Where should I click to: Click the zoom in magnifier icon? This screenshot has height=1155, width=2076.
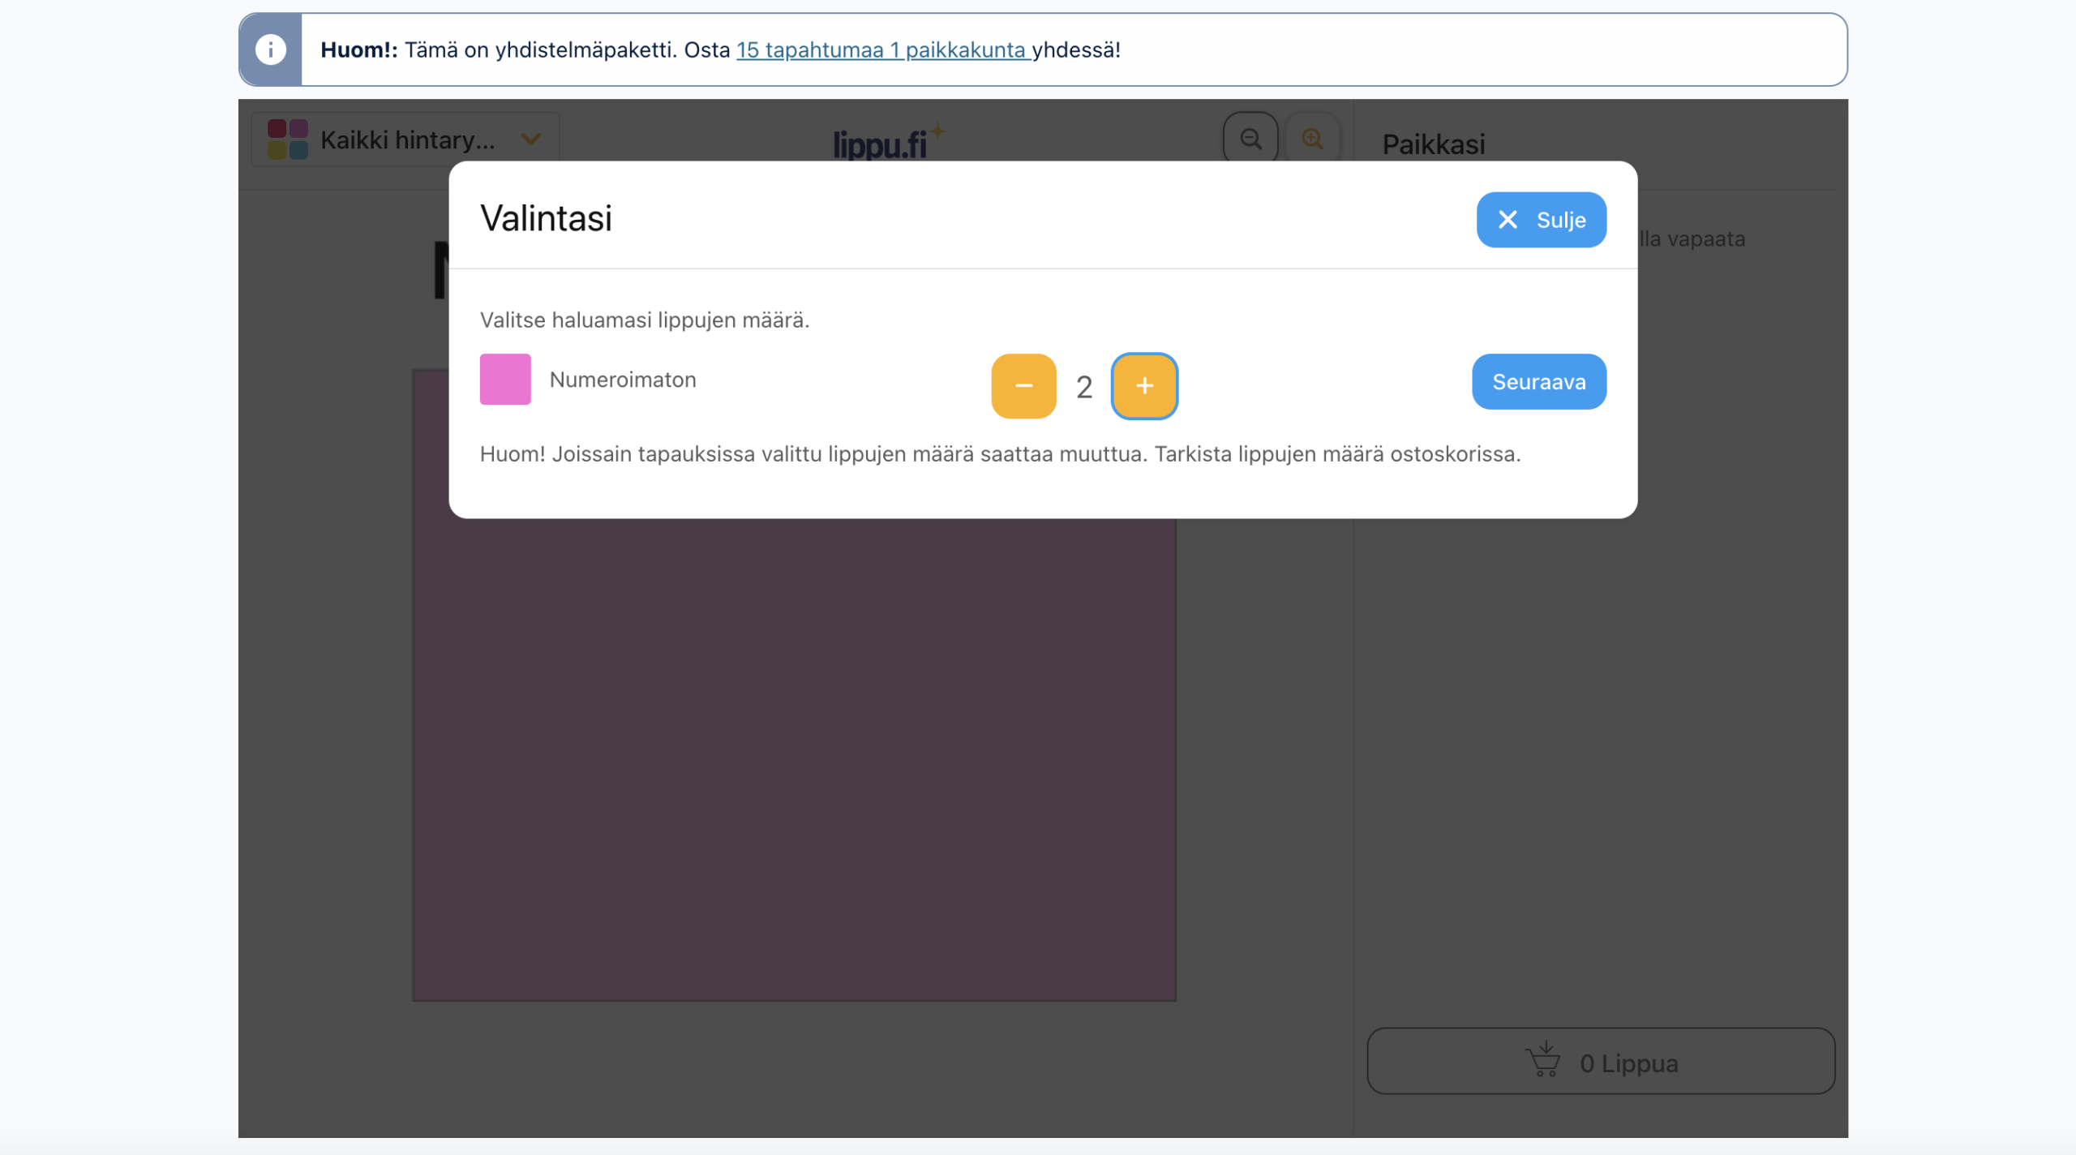coord(1312,139)
